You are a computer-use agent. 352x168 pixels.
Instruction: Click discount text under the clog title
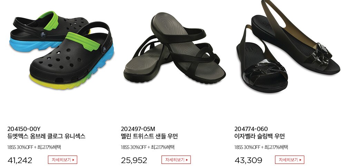34,147
